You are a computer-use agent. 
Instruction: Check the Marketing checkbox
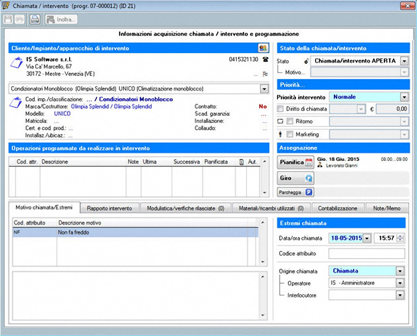pyautogui.click(x=290, y=134)
